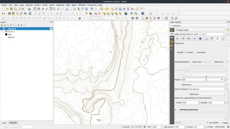
Task: Toggle visibility of the Contours layer
Action: [x=4, y=29]
